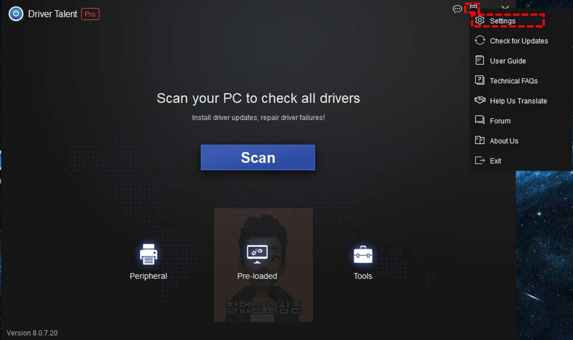
Task: Click the Pro badge
Action: [90, 14]
